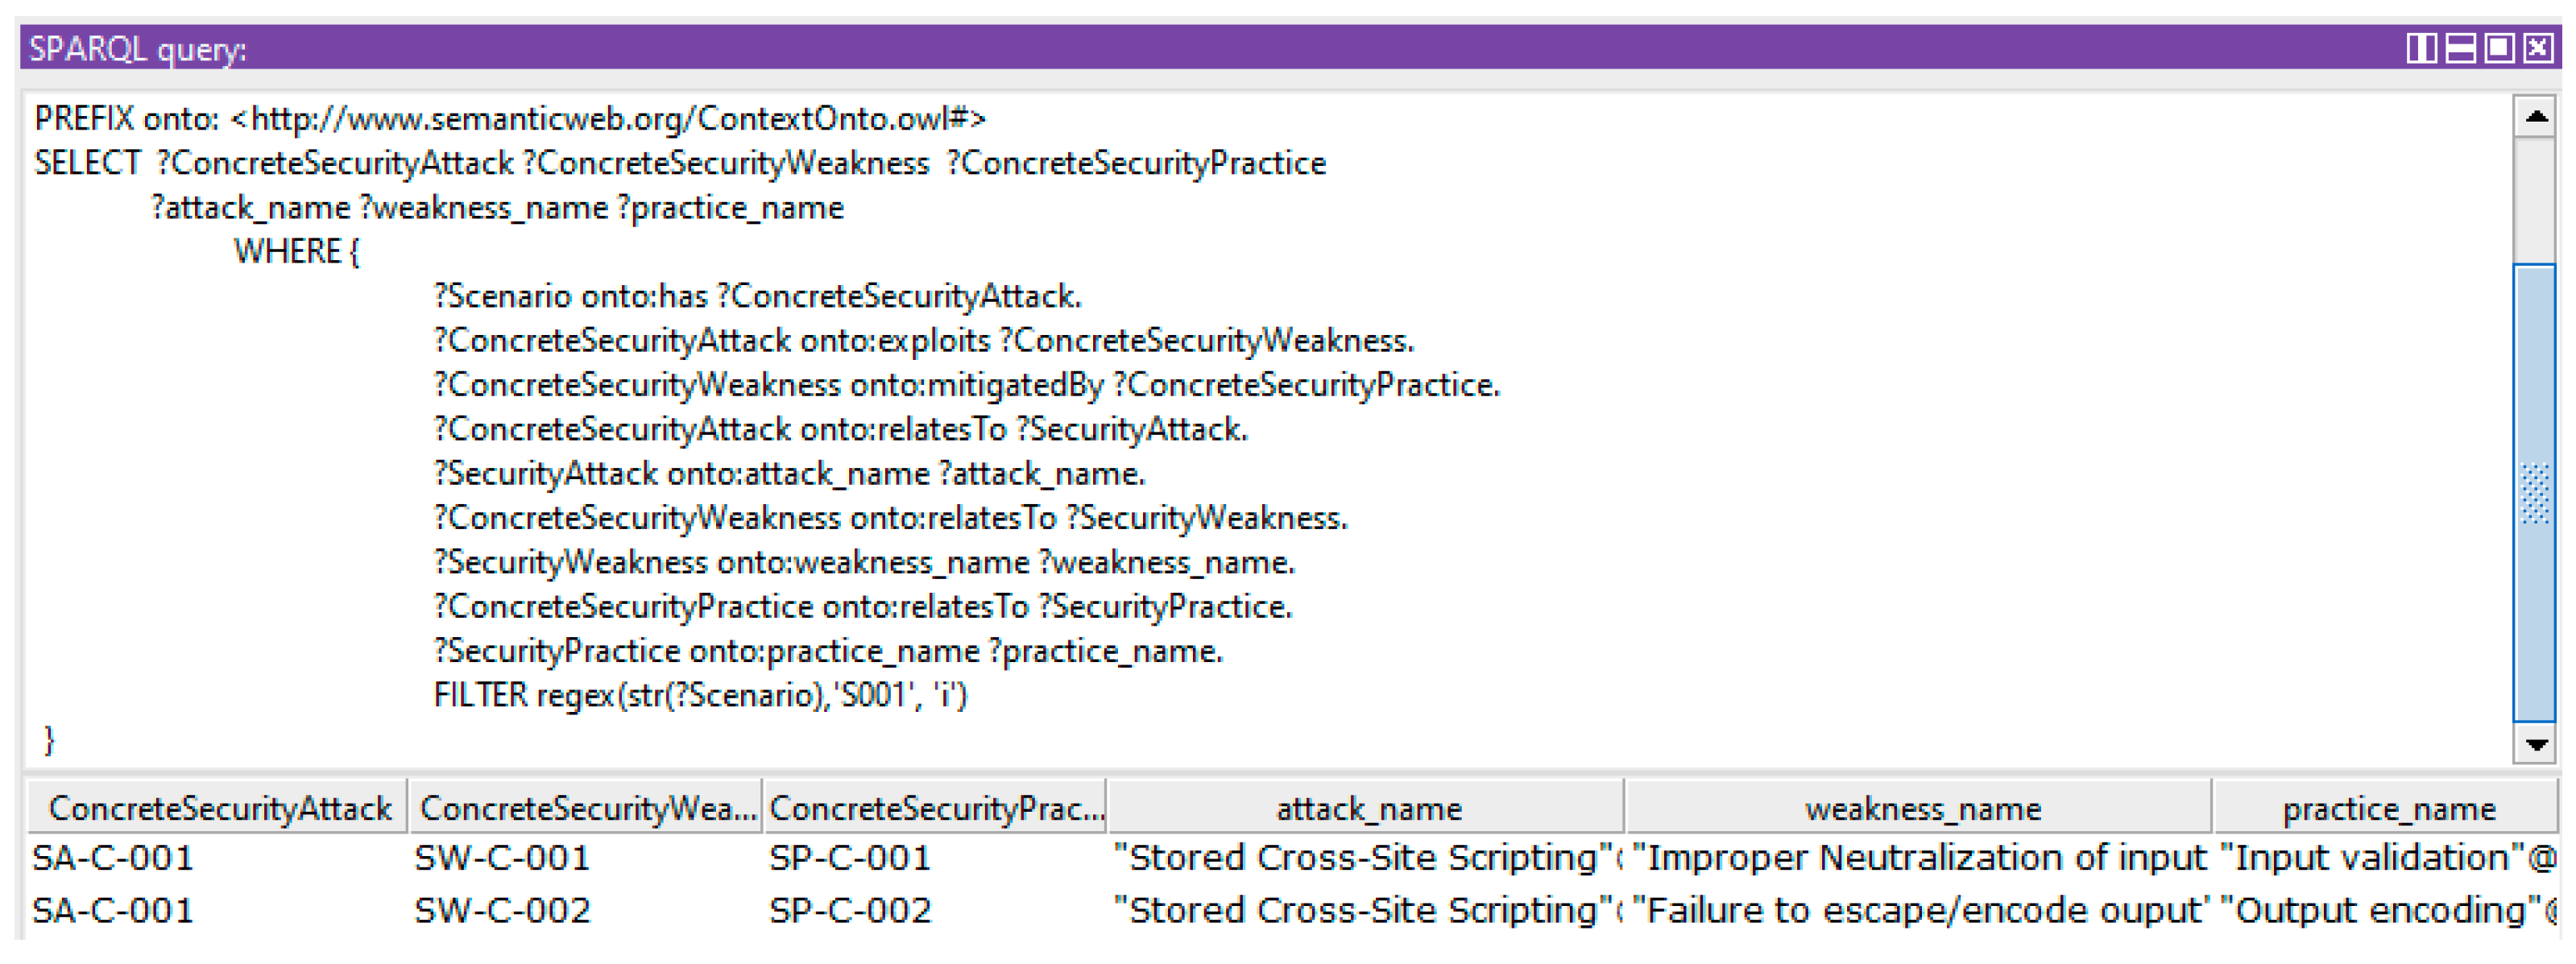The height and width of the screenshot is (964, 2576).
Task: Click the query scrollbar up arrow
Action: pos(2535,117)
